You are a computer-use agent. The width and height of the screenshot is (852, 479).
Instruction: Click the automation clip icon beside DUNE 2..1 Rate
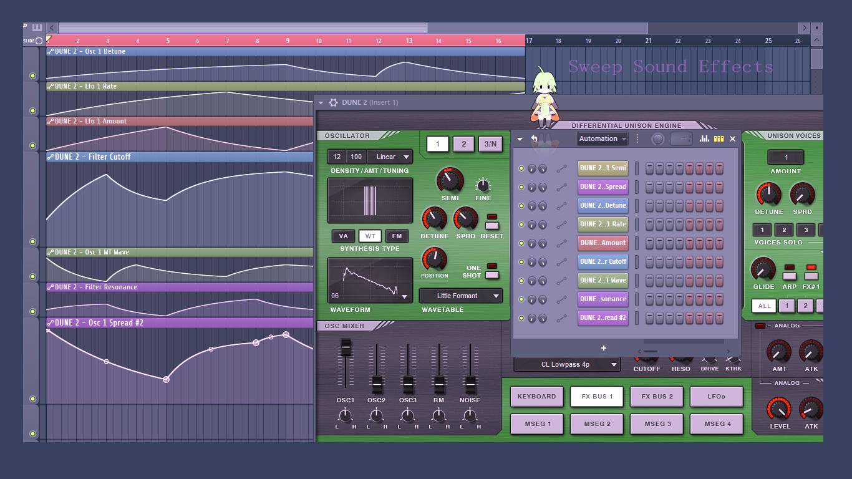pyautogui.click(x=561, y=225)
